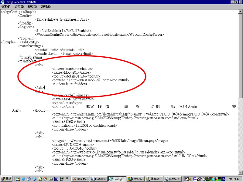Click the black monitor tray icon
Viewport: 243px width, 182px height.
[x=219, y=179]
